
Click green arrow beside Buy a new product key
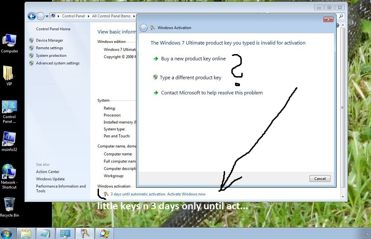pyautogui.click(x=156, y=59)
